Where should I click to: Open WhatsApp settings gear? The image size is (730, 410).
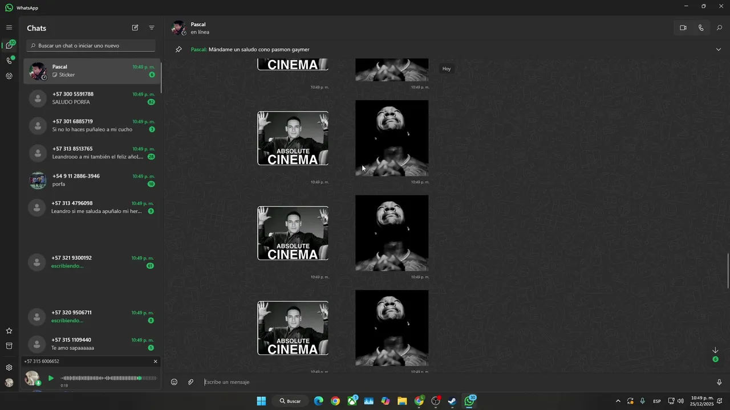pyautogui.click(x=9, y=368)
